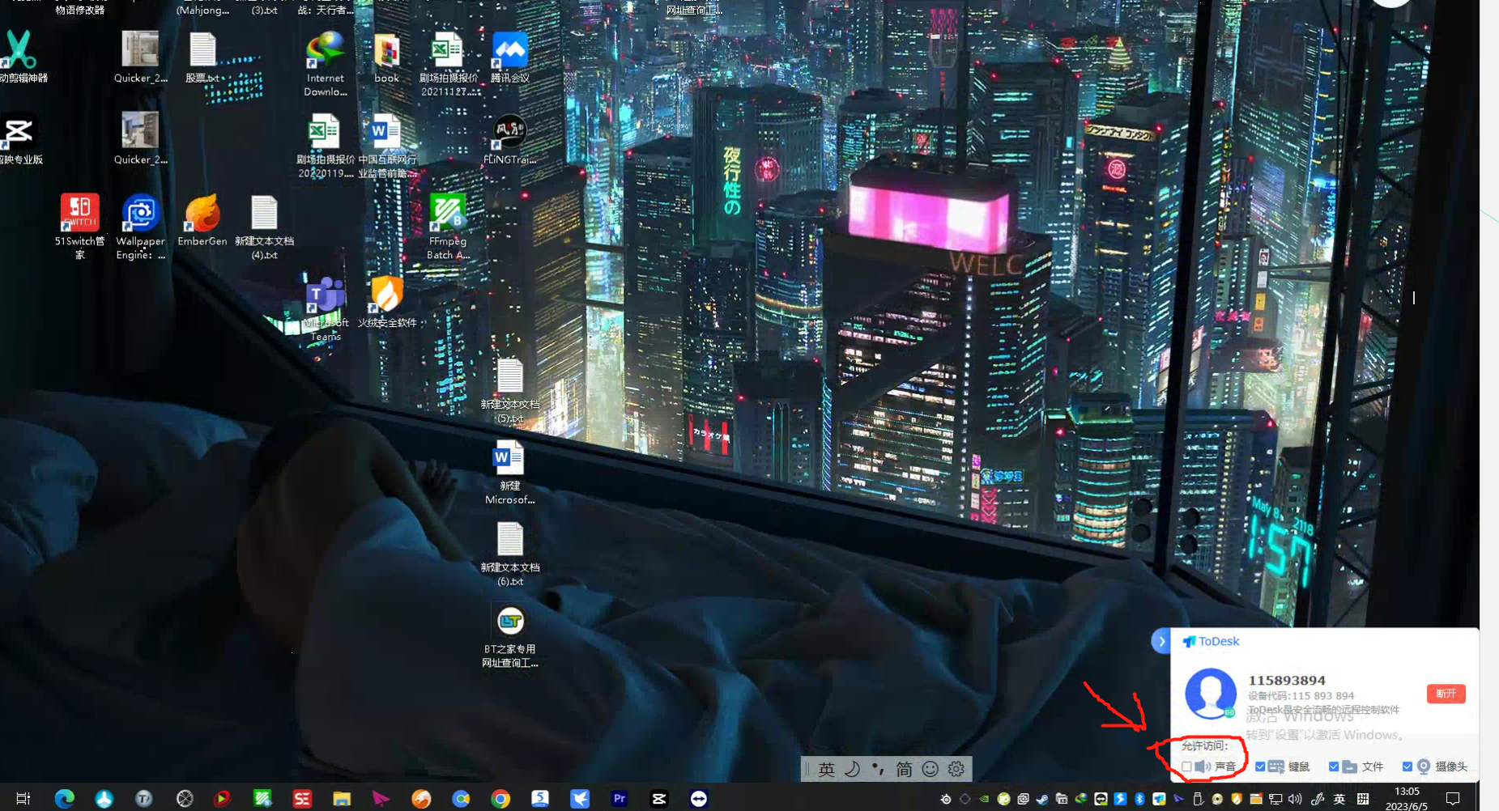Open the CapCut icon on the taskbar

point(659,799)
